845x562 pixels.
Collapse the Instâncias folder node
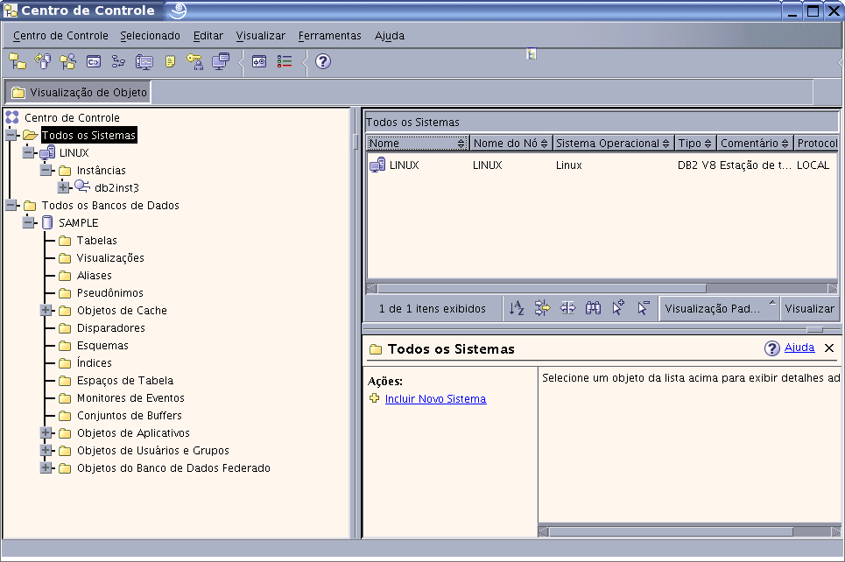click(46, 171)
